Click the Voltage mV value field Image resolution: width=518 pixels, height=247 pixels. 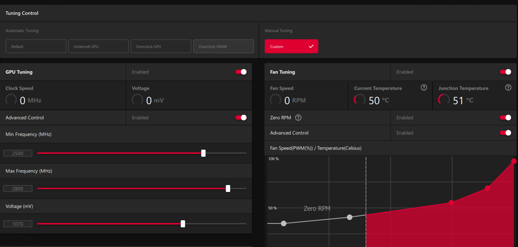[18, 224]
